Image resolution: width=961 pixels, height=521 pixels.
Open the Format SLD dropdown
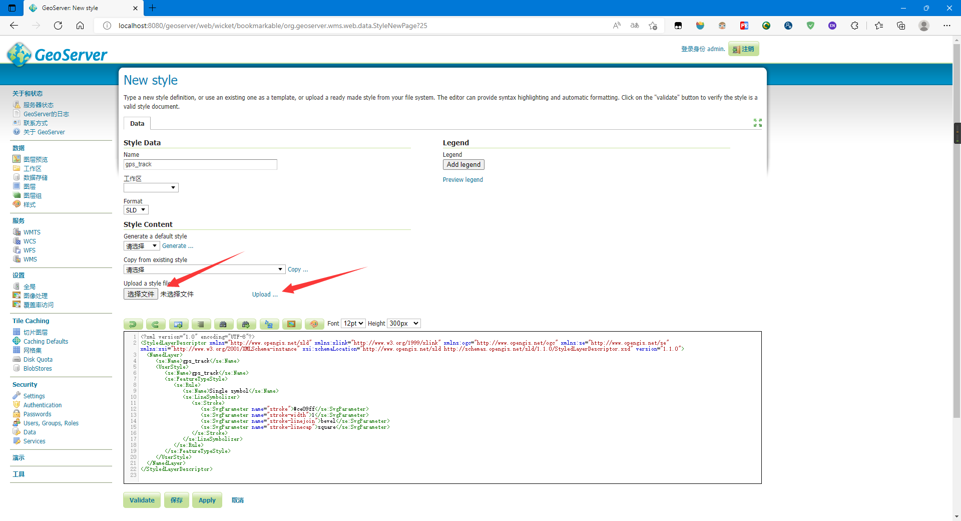click(x=136, y=210)
